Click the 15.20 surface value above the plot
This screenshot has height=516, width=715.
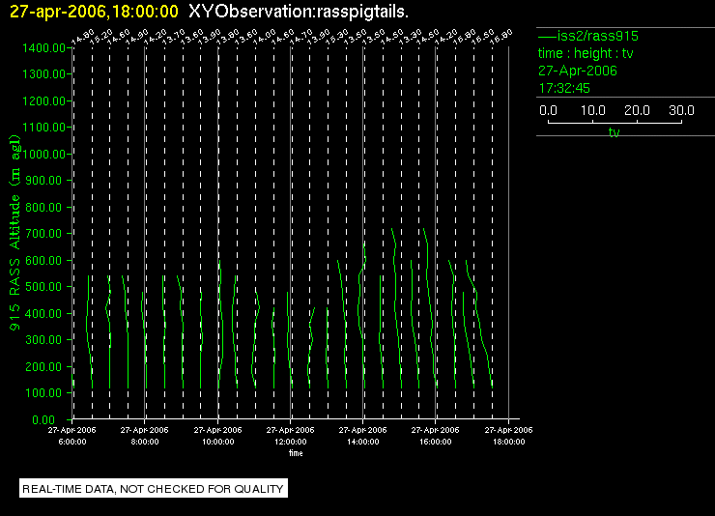(x=101, y=37)
